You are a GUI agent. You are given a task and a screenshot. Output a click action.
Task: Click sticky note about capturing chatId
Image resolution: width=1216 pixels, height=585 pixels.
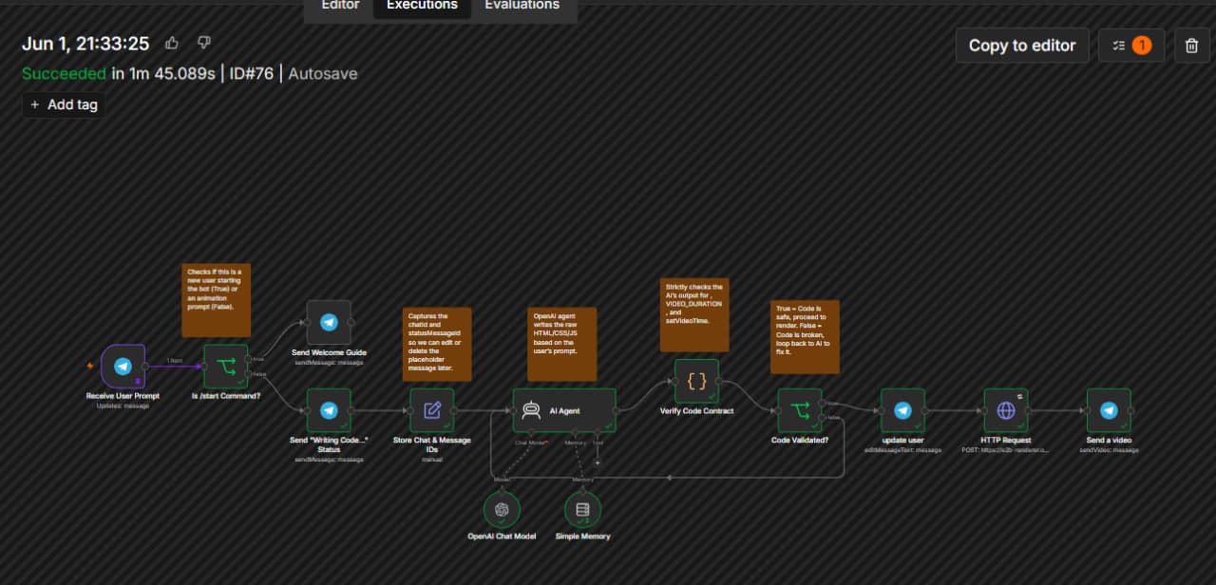[x=437, y=345]
